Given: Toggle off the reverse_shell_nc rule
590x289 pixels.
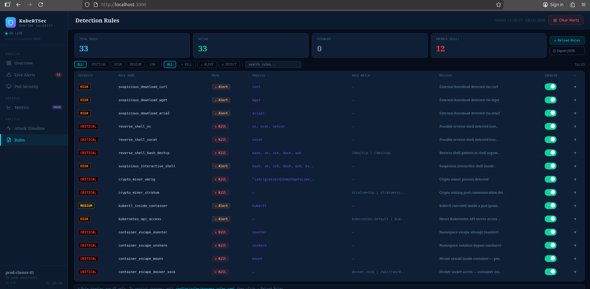Looking at the screenshot, I should point(551,126).
